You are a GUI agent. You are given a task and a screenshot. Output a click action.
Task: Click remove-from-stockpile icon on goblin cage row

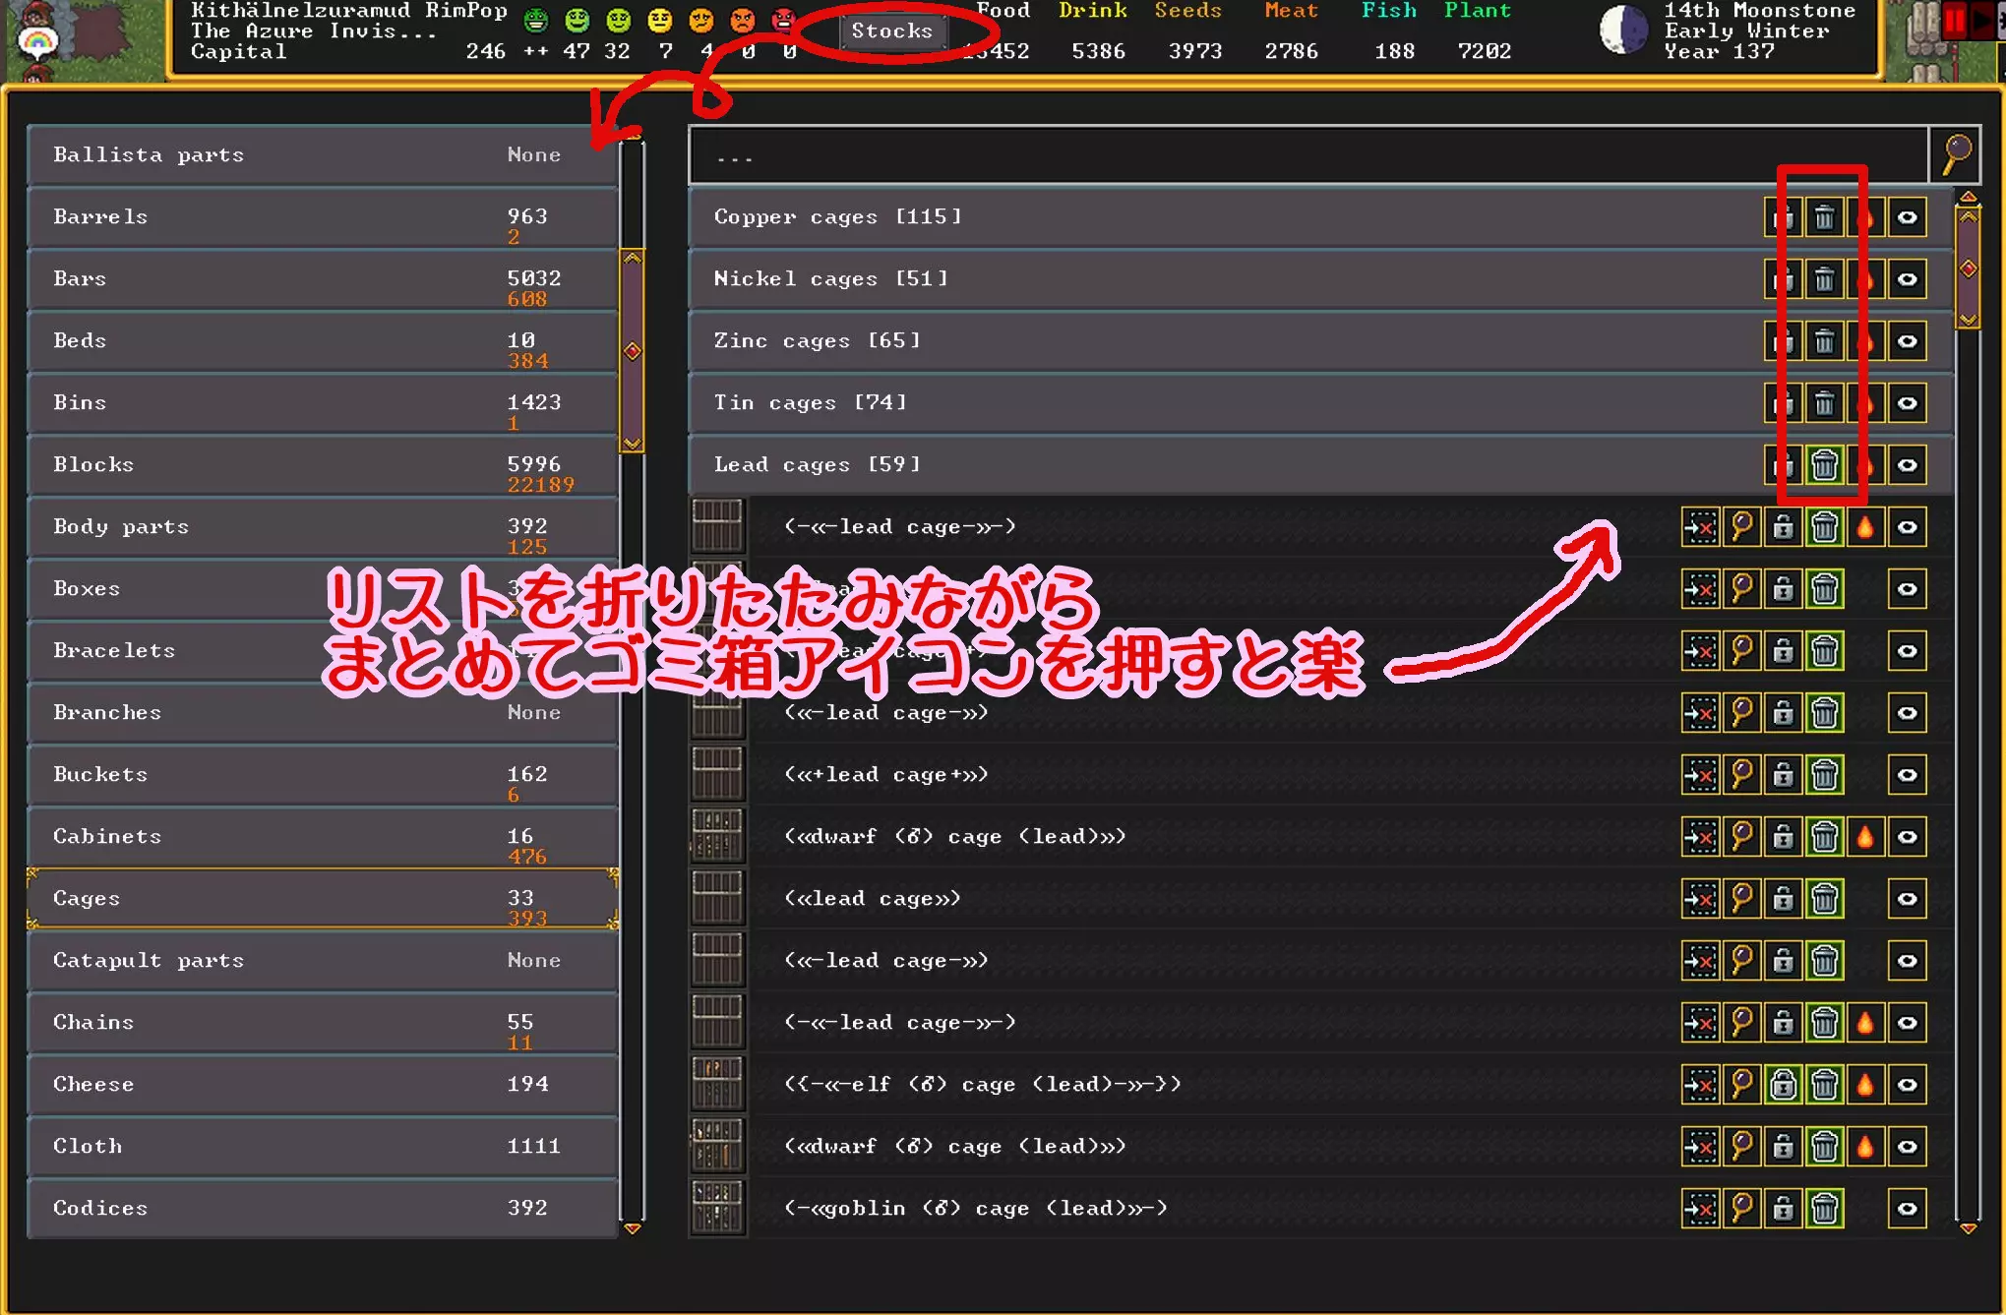(1700, 1208)
